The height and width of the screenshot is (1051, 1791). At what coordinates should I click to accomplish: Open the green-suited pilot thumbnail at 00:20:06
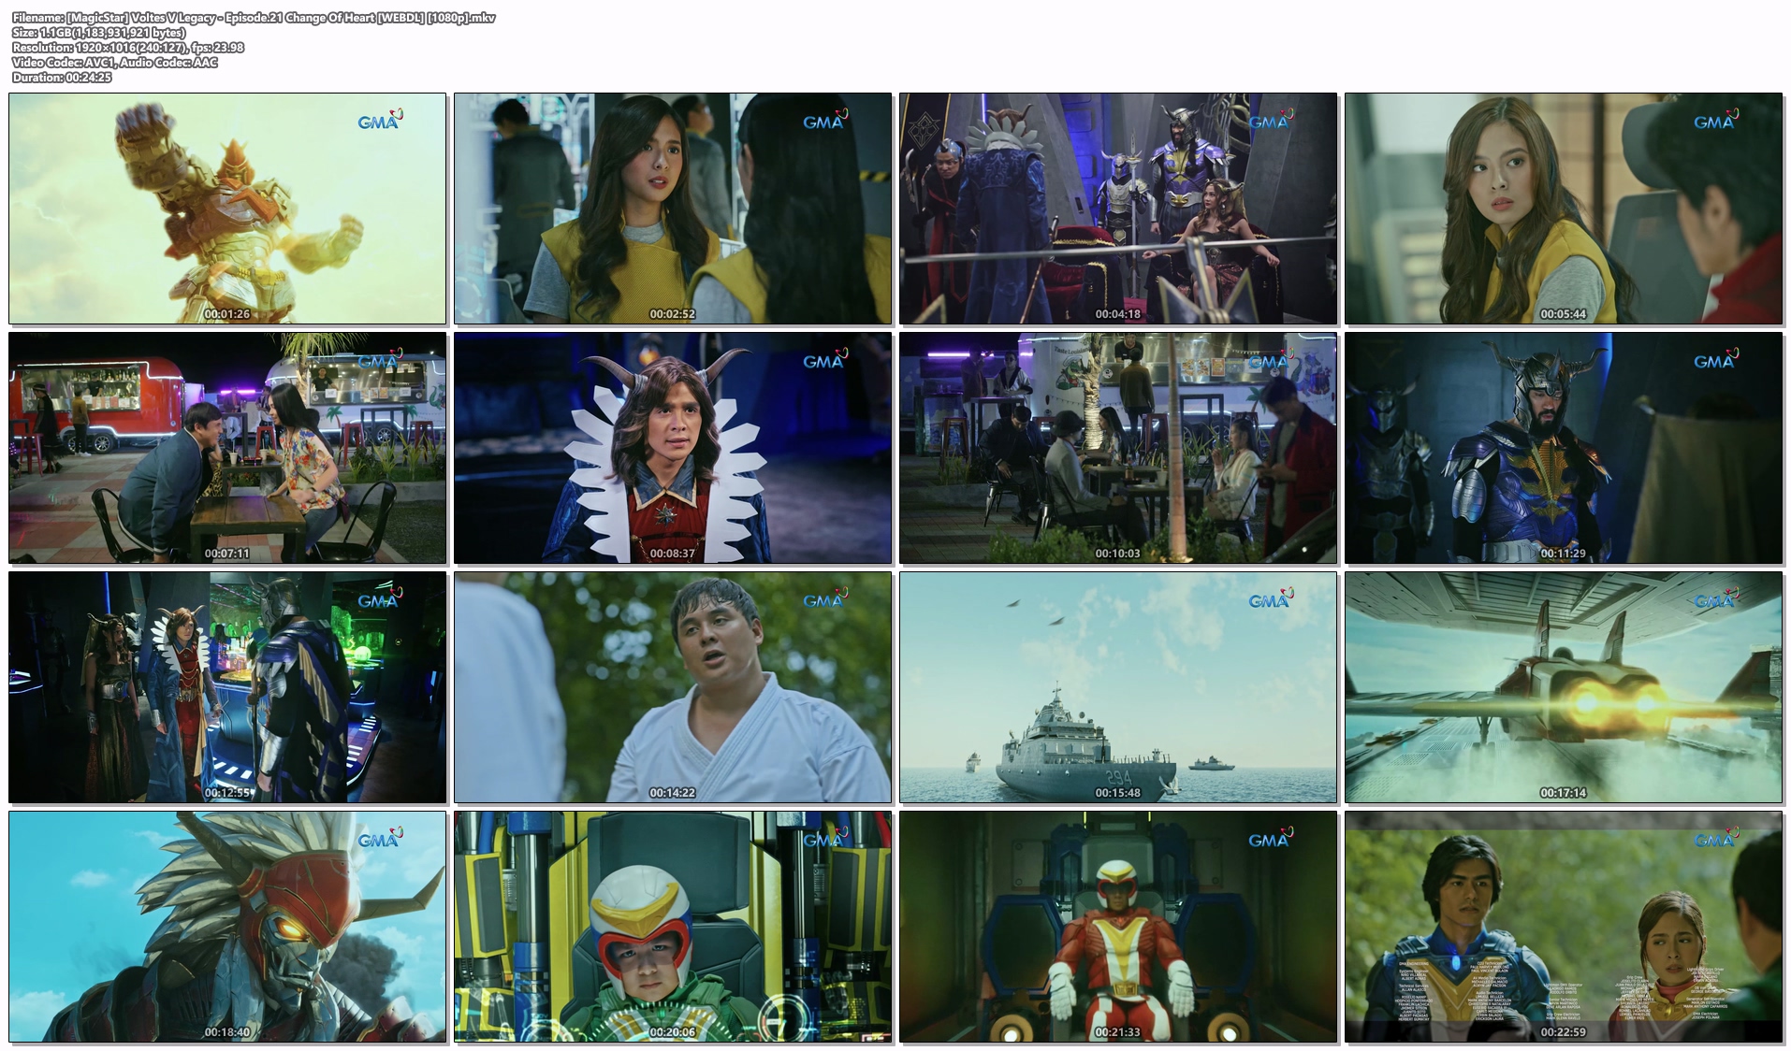coord(673,927)
